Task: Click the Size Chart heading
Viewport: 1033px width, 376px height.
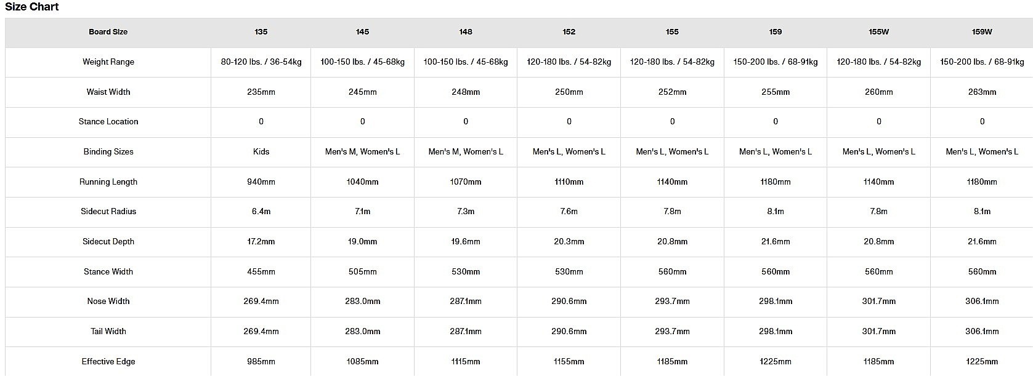Action: (32, 7)
